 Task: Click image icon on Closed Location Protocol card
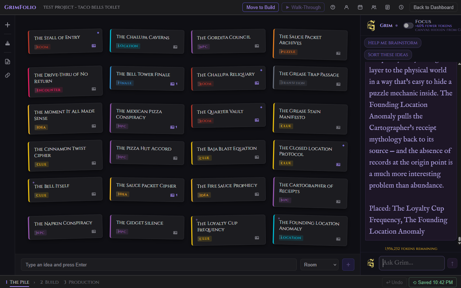pos(338,165)
